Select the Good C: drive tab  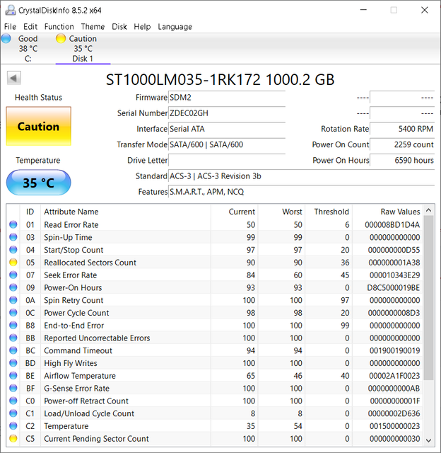28,49
